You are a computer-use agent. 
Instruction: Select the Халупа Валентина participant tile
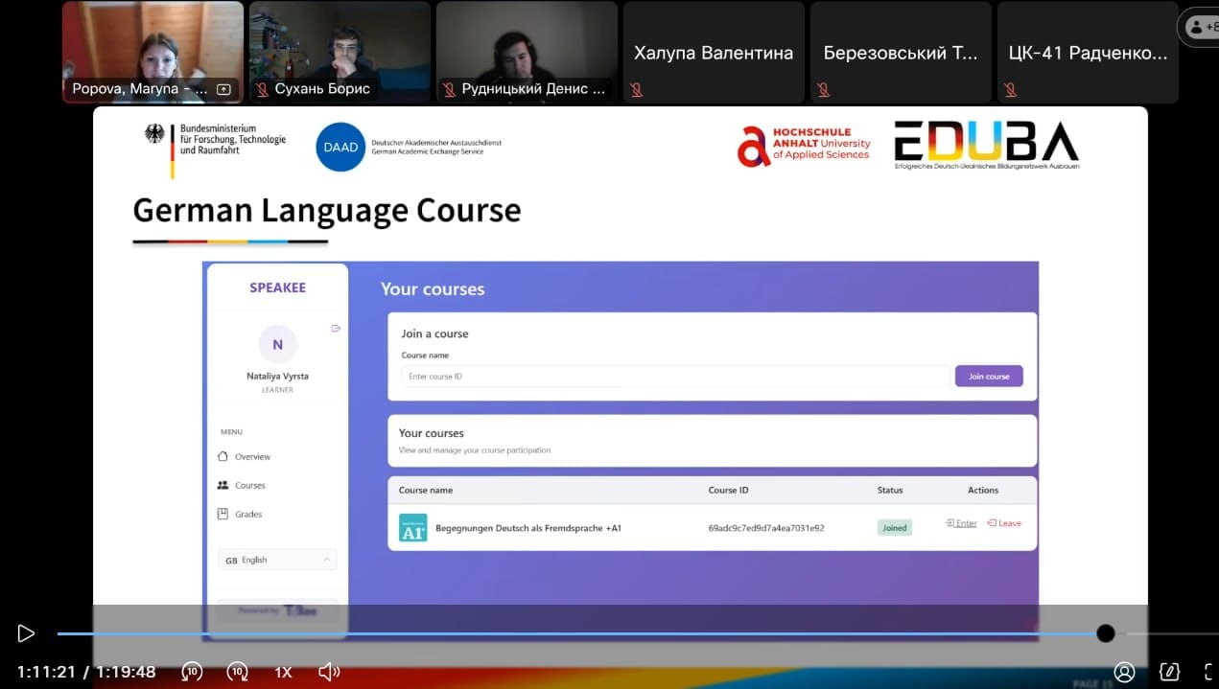pyautogui.click(x=714, y=53)
